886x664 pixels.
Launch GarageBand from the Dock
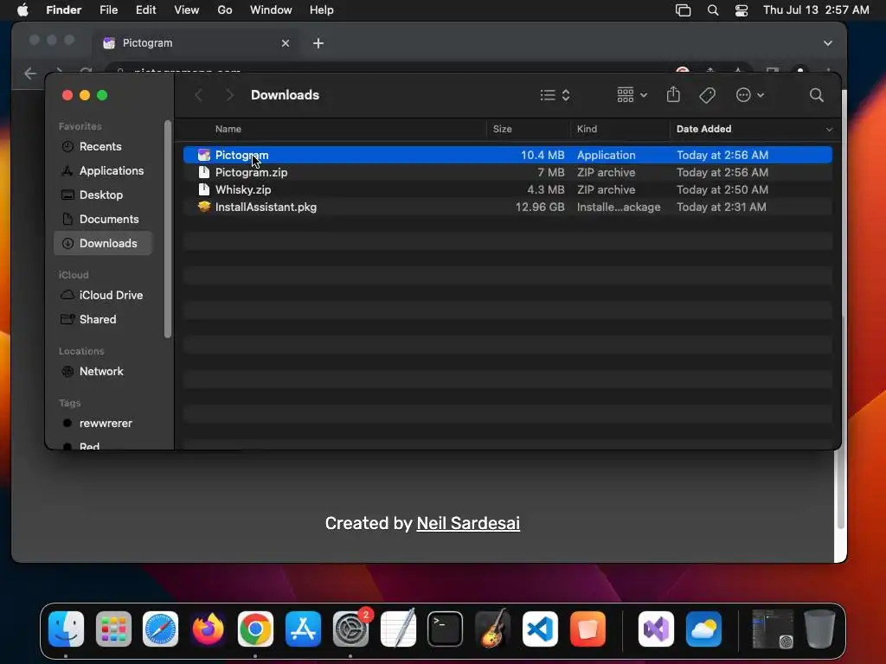(492, 629)
